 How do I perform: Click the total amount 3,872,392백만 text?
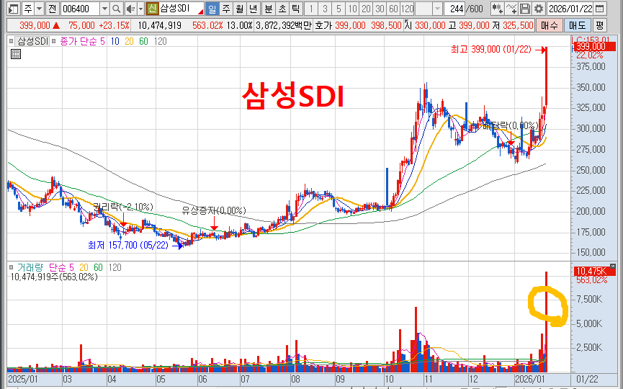click(283, 25)
